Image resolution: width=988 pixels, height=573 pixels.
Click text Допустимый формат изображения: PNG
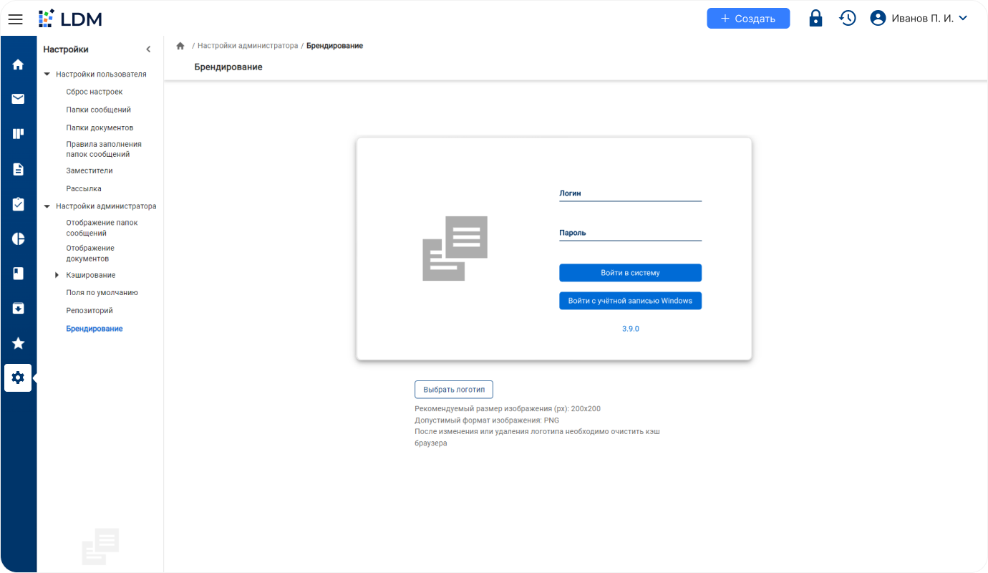coord(487,420)
